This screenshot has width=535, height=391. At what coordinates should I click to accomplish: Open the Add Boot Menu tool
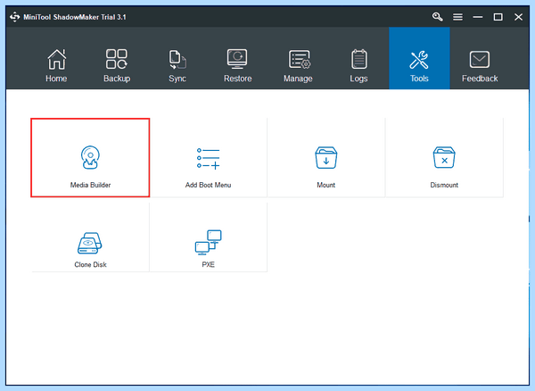208,158
